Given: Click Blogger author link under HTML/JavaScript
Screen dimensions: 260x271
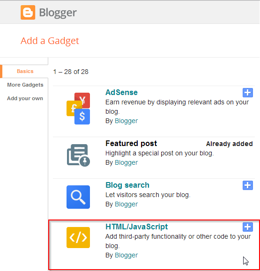Looking at the screenshot, I should click(x=126, y=255).
